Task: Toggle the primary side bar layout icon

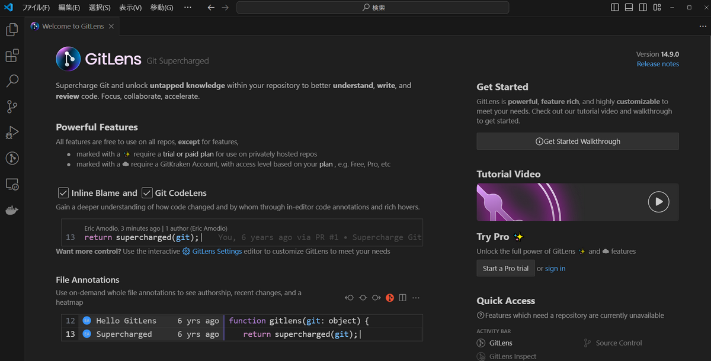Action: [614, 8]
